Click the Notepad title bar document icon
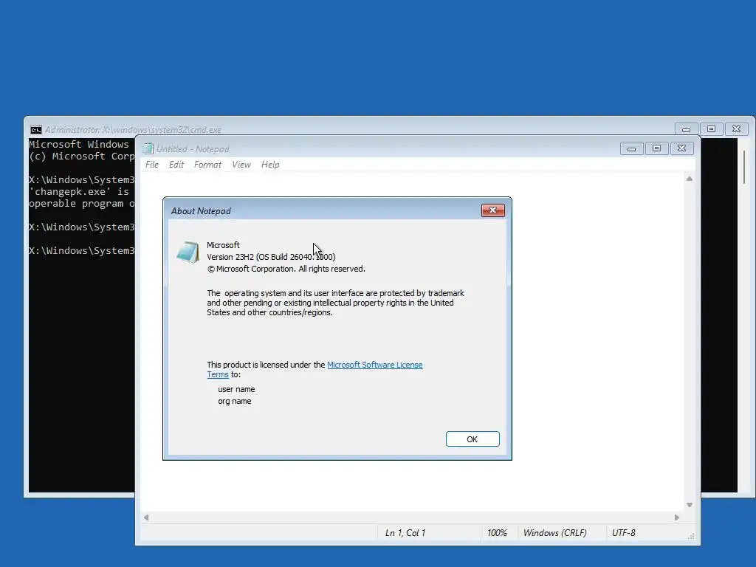756x567 pixels. pyautogui.click(x=148, y=149)
